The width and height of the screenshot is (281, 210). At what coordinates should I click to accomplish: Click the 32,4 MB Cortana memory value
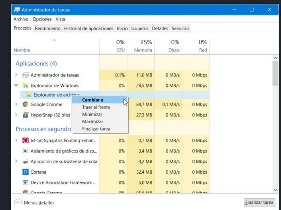point(144,172)
